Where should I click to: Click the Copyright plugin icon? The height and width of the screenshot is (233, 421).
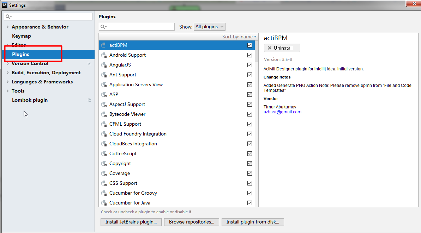pos(104,164)
